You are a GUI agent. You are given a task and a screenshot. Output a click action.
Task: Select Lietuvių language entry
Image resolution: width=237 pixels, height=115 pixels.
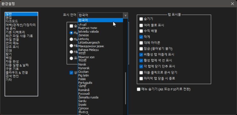[100, 39]
